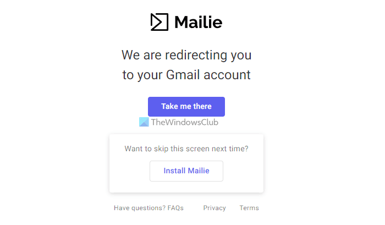Screen dimensions: 385x225
Task: Click the "Want to skip this screen" prompt
Action: 186,149
